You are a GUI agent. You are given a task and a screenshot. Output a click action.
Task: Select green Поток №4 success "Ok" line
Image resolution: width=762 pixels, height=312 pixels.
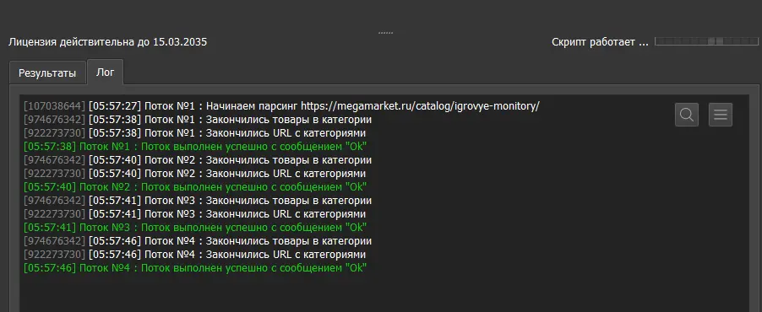pos(195,268)
